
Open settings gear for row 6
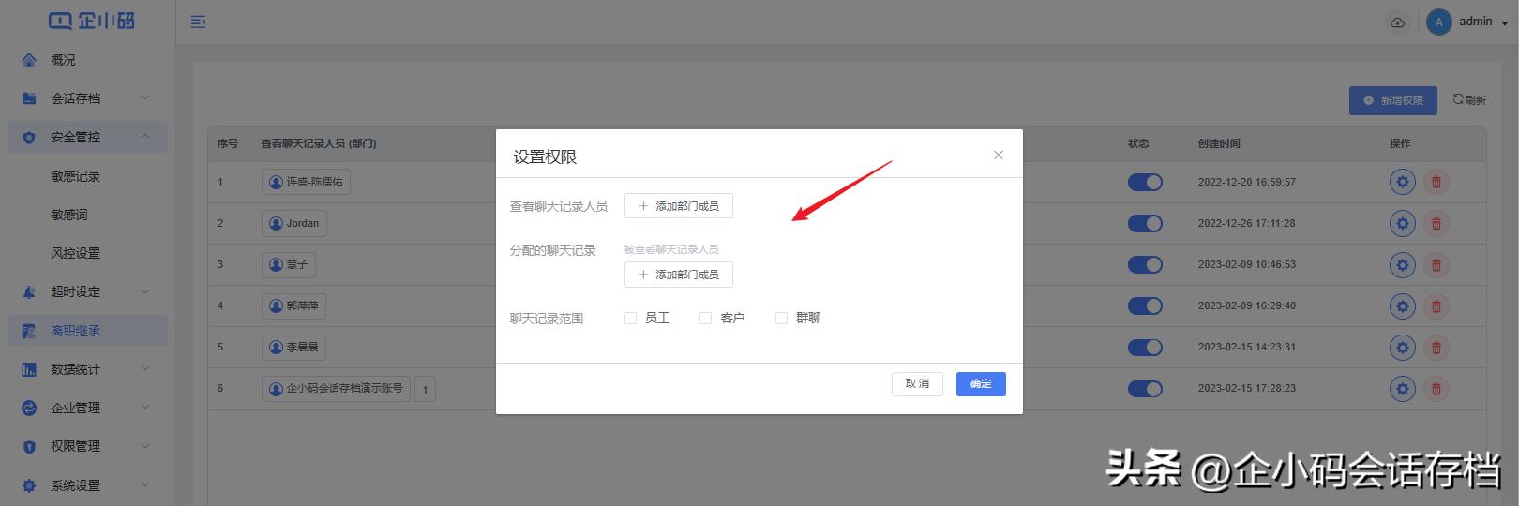(x=1403, y=388)
